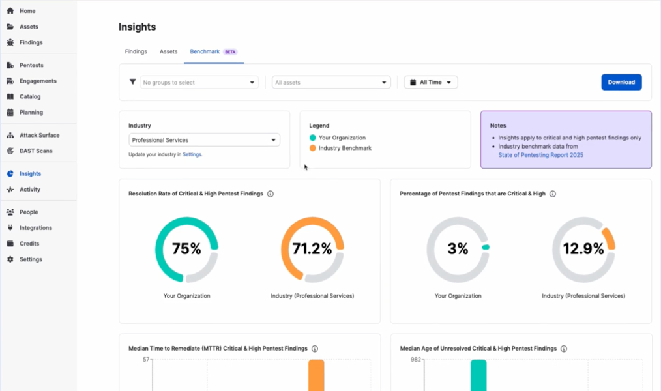
Task: Click the DAST Scans radar icon
Action: tap(10, 151)
